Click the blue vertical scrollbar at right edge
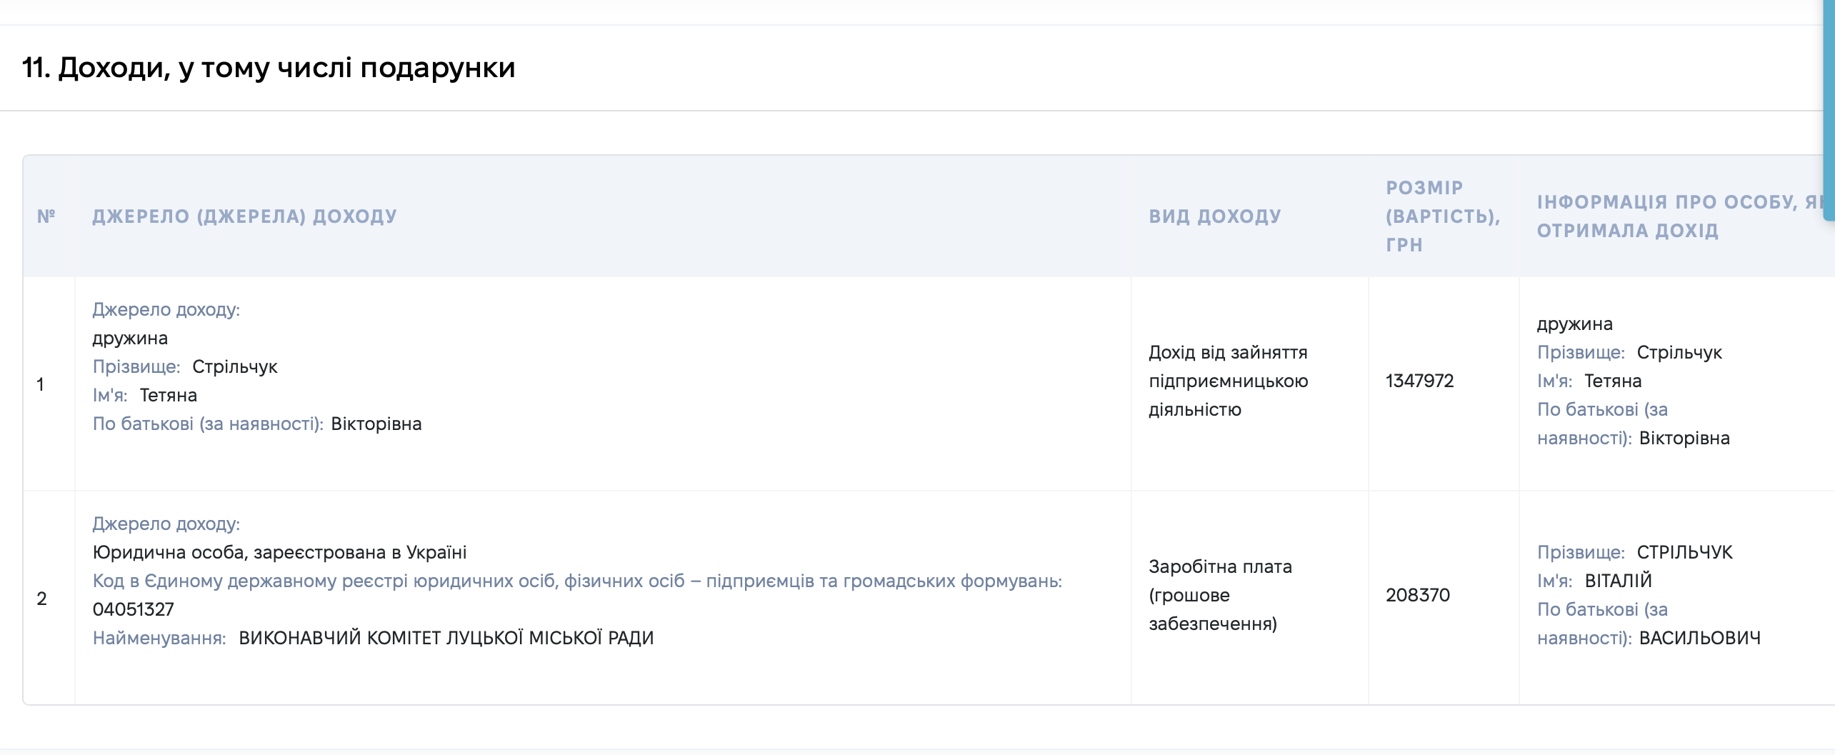The image size is (1835, 755). click(x=1829, y=110)
